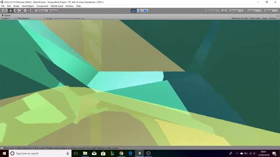Select the Rect transform tool
The width and height of the screenshot is (280, 157).
coord(28,10)
